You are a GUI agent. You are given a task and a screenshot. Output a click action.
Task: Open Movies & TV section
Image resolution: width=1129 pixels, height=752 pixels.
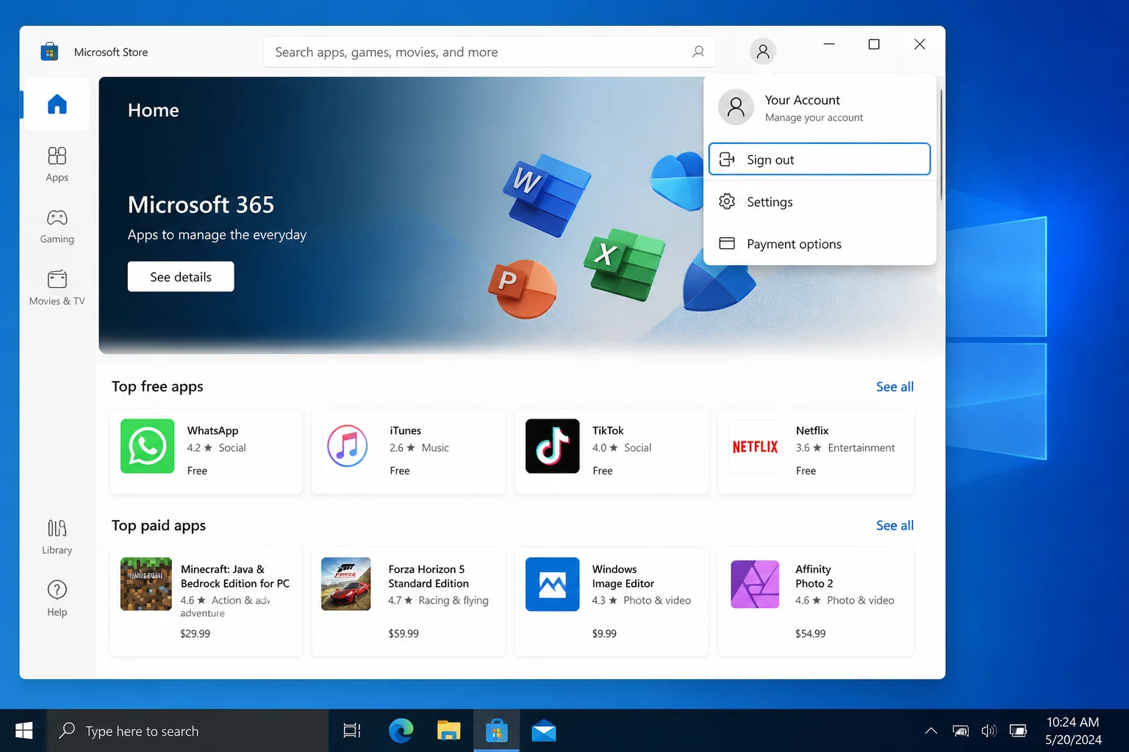tap(57, 288)
